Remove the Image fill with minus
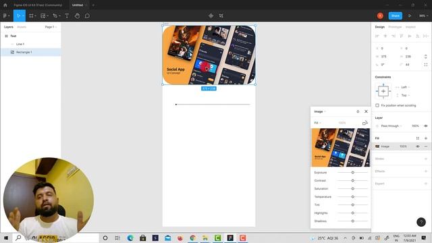Screen dimensions: 432x243 click(x=426, y=146)
